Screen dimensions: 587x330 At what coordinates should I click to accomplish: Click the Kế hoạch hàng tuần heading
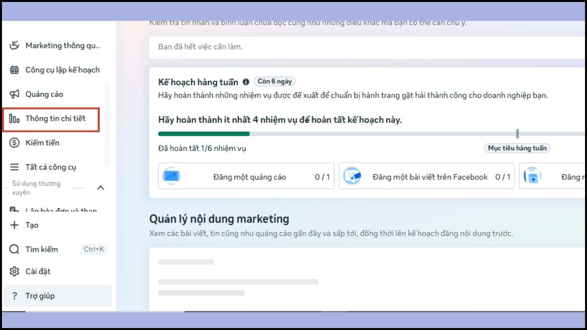pos(198,82)
